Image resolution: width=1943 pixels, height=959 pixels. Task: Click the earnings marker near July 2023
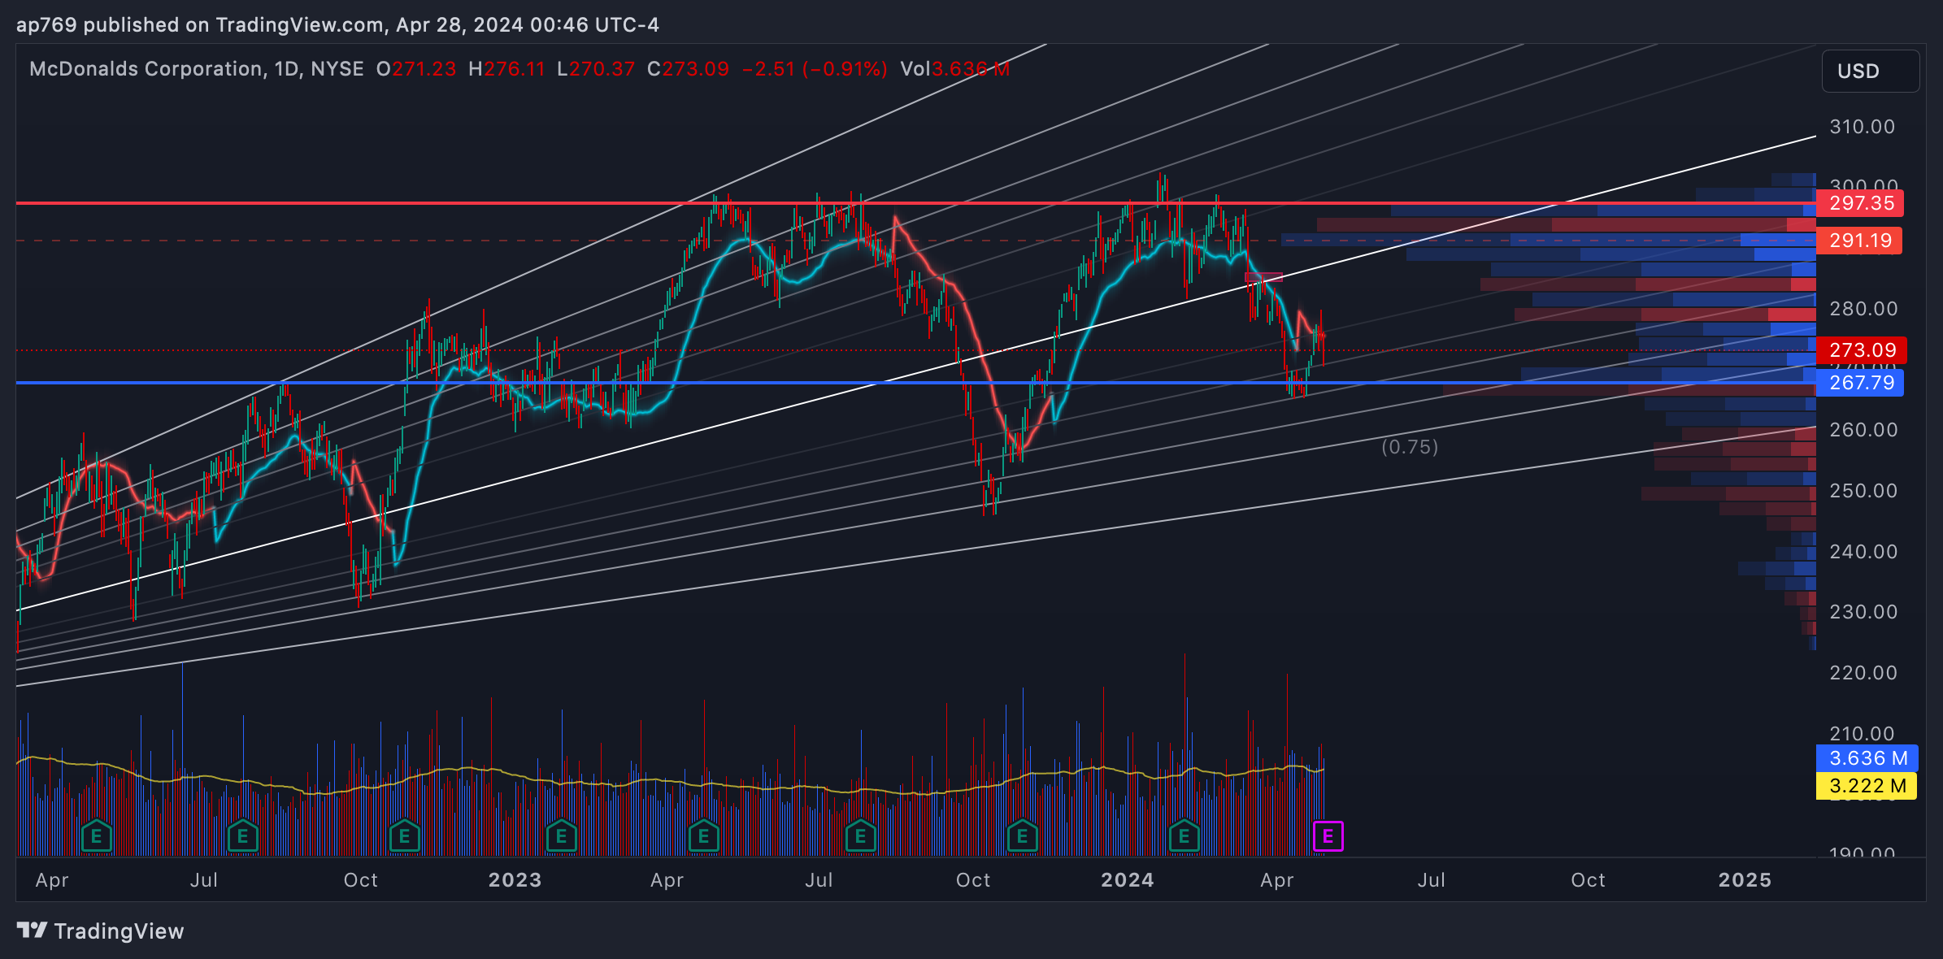[x=860, y=835]
